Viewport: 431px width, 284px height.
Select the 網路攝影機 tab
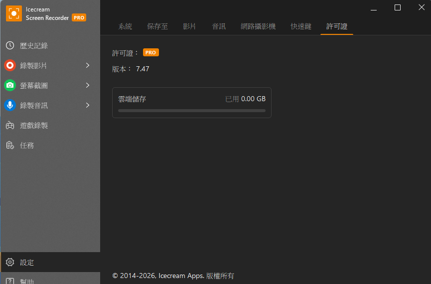[x=258, y=26]
